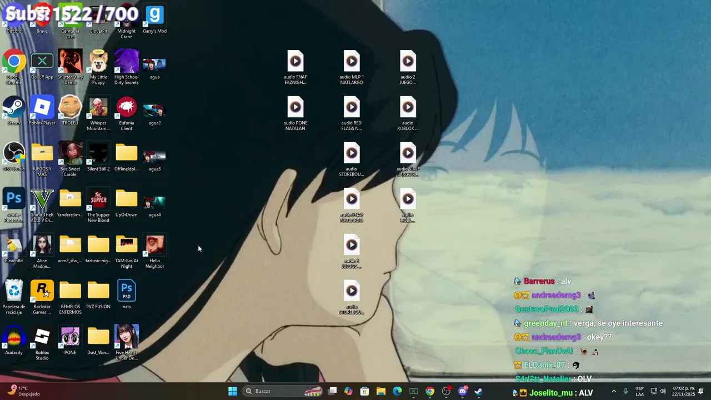Viewport: 711px width, 400px height.
Task: Switch to Steam in the taskbar
Action: click(x=478, y=391)
